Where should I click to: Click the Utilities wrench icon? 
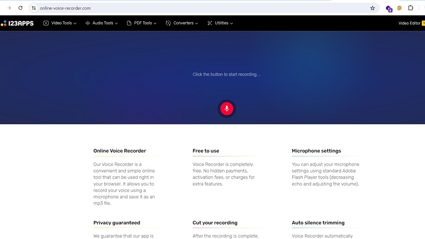tap(209, 23)
